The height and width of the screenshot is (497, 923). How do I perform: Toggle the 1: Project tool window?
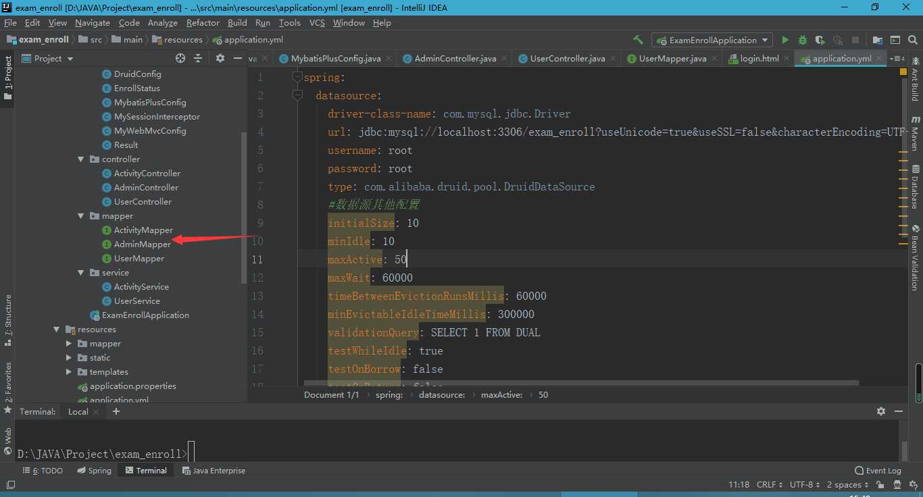pyautogui.click(x=8, y=77)
